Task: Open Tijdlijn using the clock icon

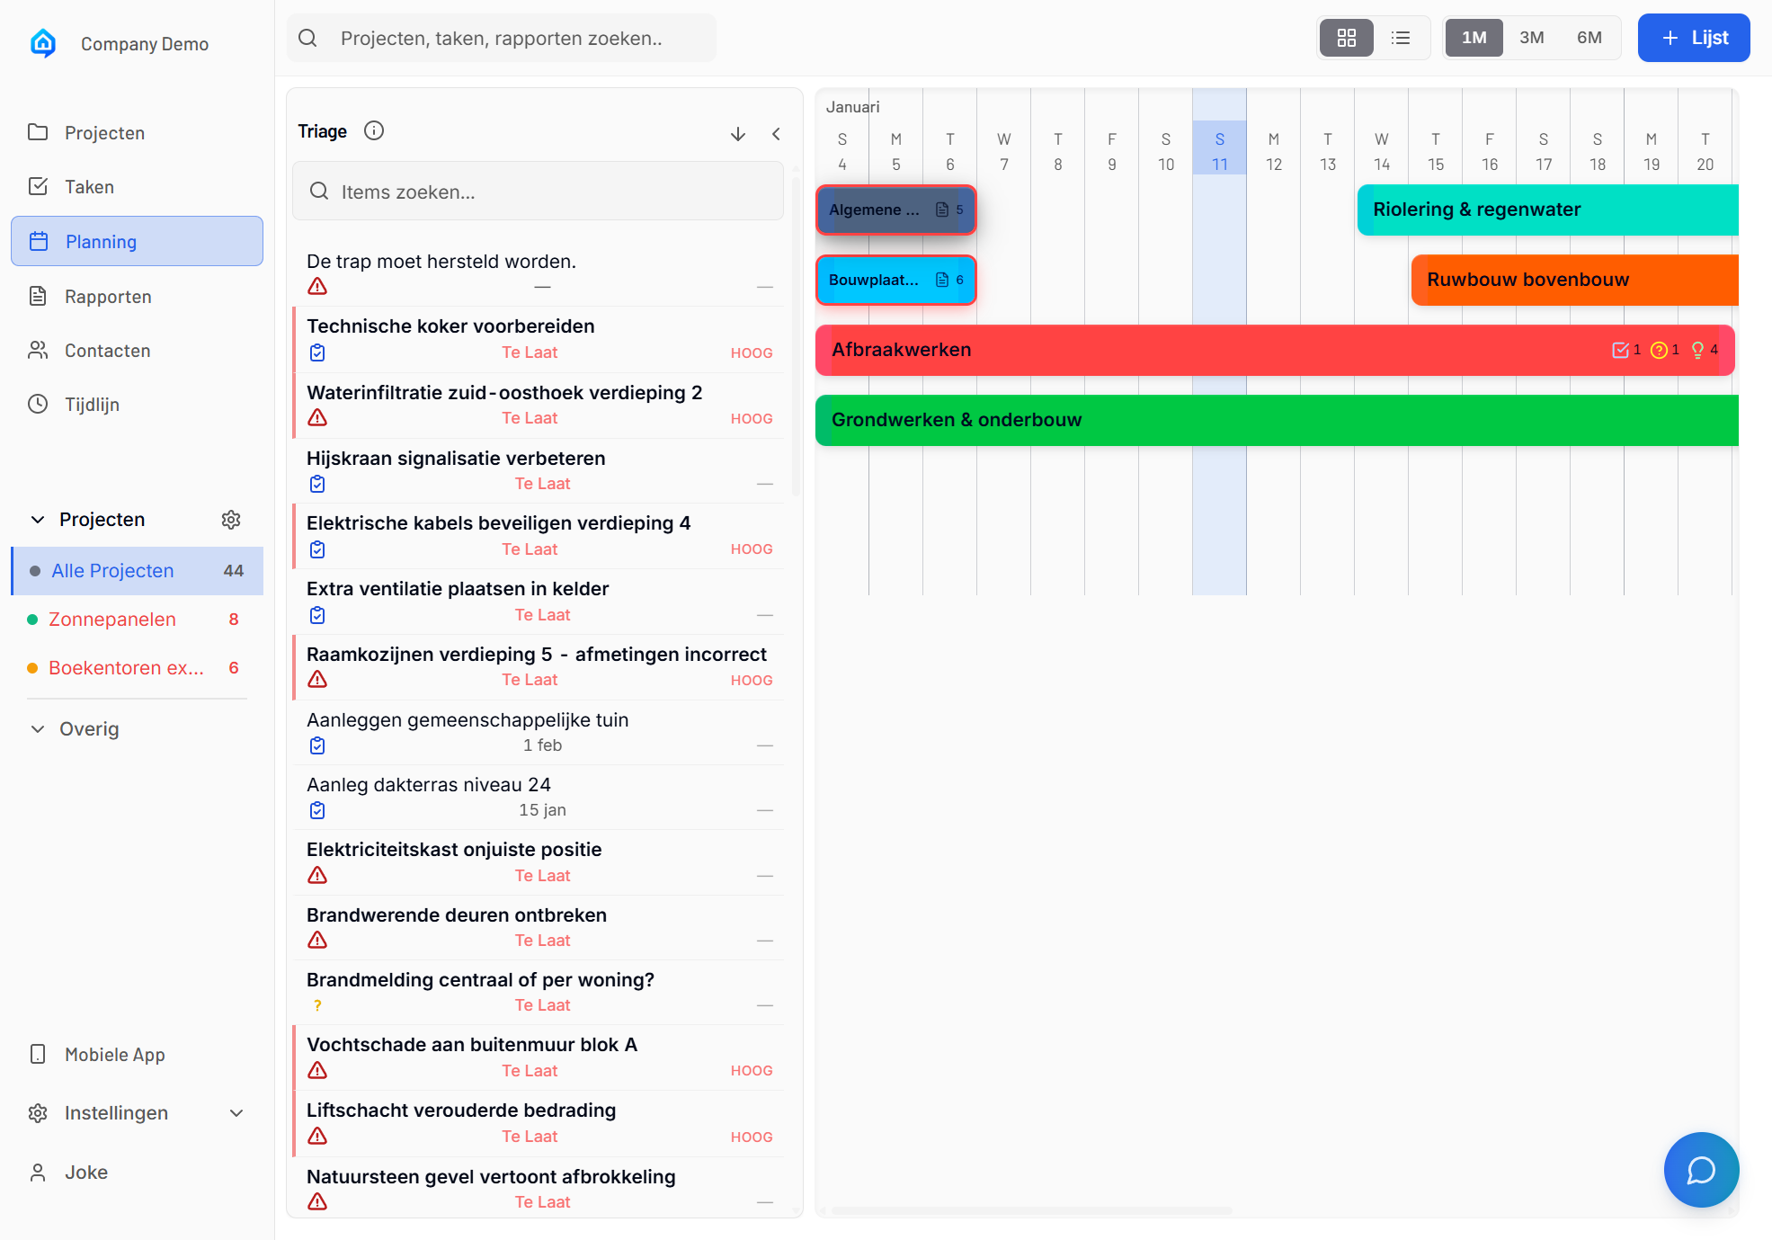Action: pos(38,404)
